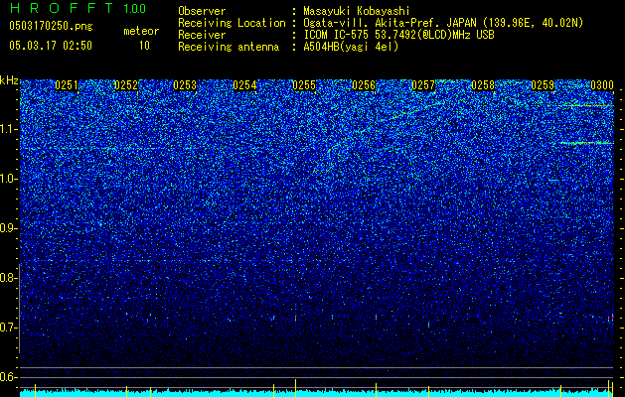Screen dimensions: 625x397
Task: Click the 'Receiver' field label
Action: click(x=202, y=35)
